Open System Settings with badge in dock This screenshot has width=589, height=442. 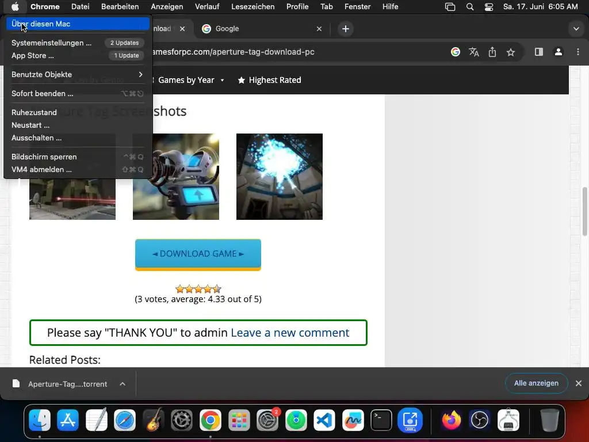click(x=267, y=420)
